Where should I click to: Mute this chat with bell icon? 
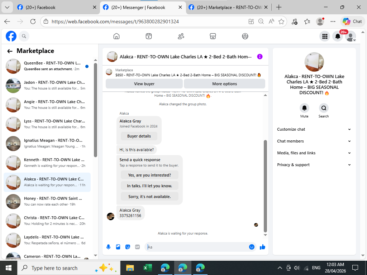pos(304,108)
